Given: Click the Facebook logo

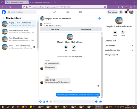Looking at the screenshot, I should (4, 12).
